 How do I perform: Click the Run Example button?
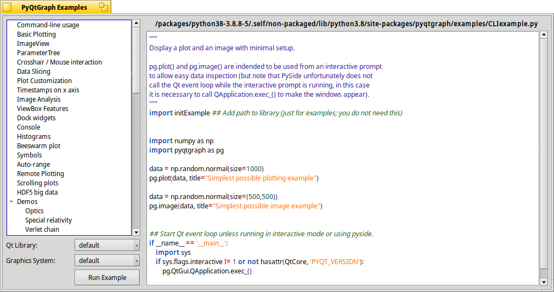tap(107, 278)
